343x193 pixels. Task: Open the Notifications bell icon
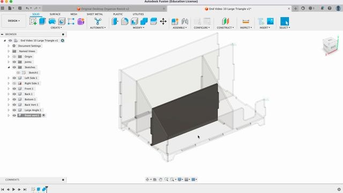pos(322,9)
